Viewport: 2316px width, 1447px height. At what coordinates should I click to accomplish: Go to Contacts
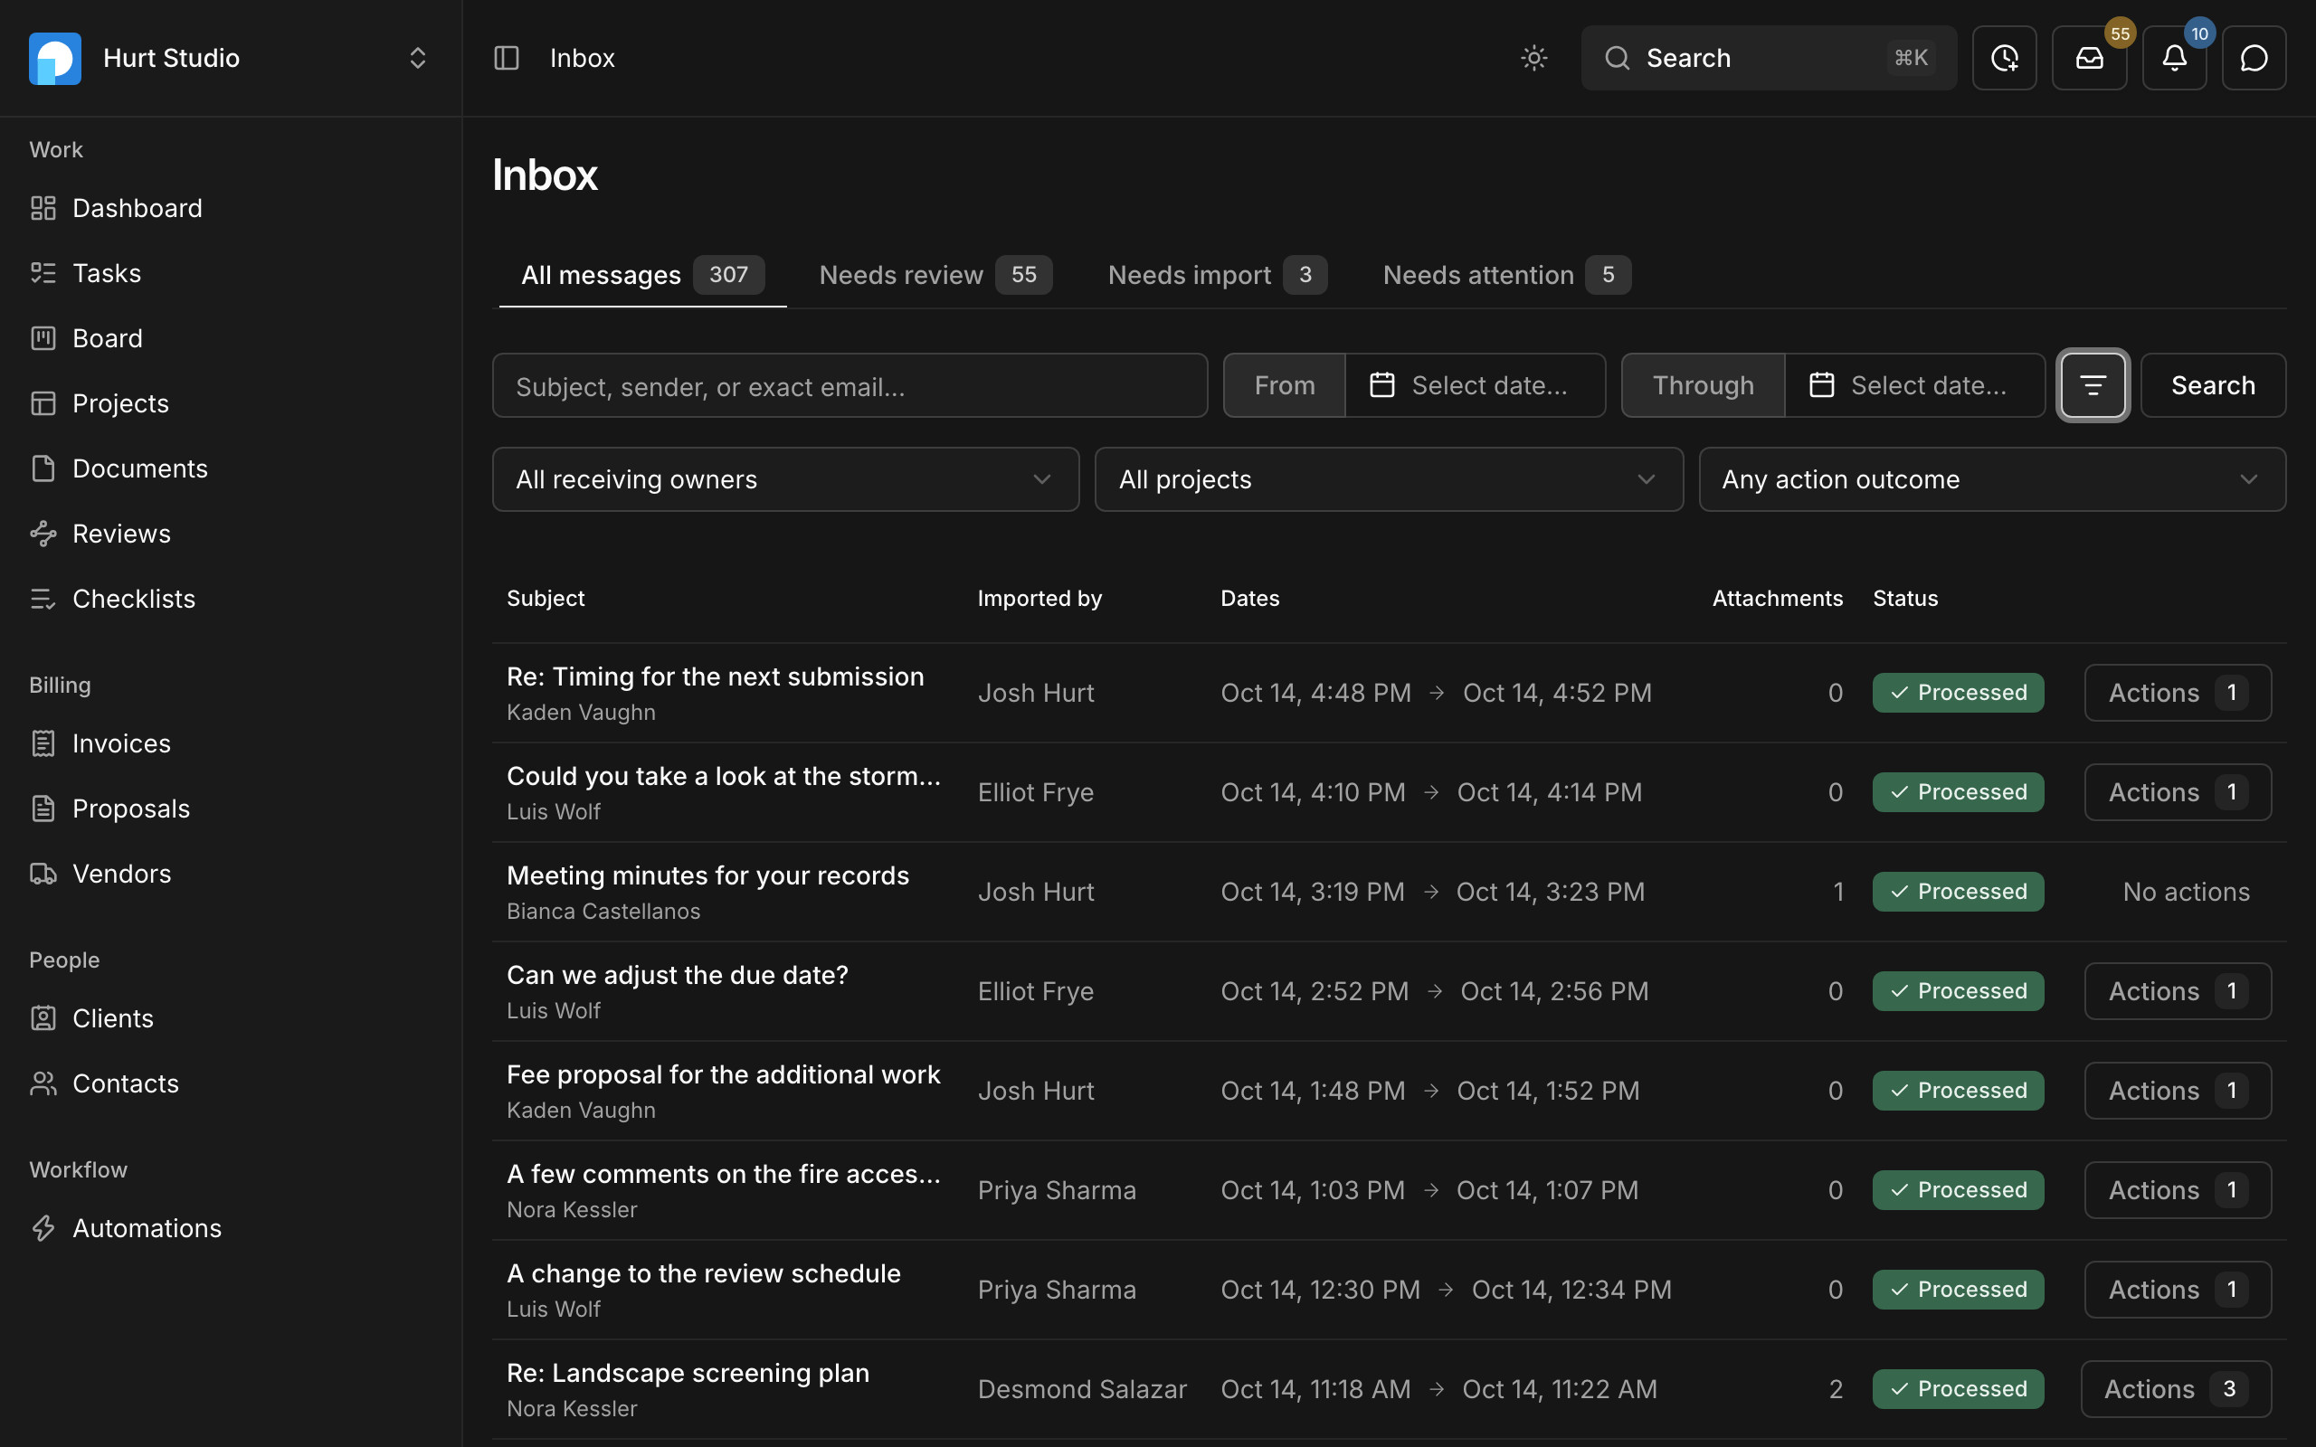[x=231, y=1083]
